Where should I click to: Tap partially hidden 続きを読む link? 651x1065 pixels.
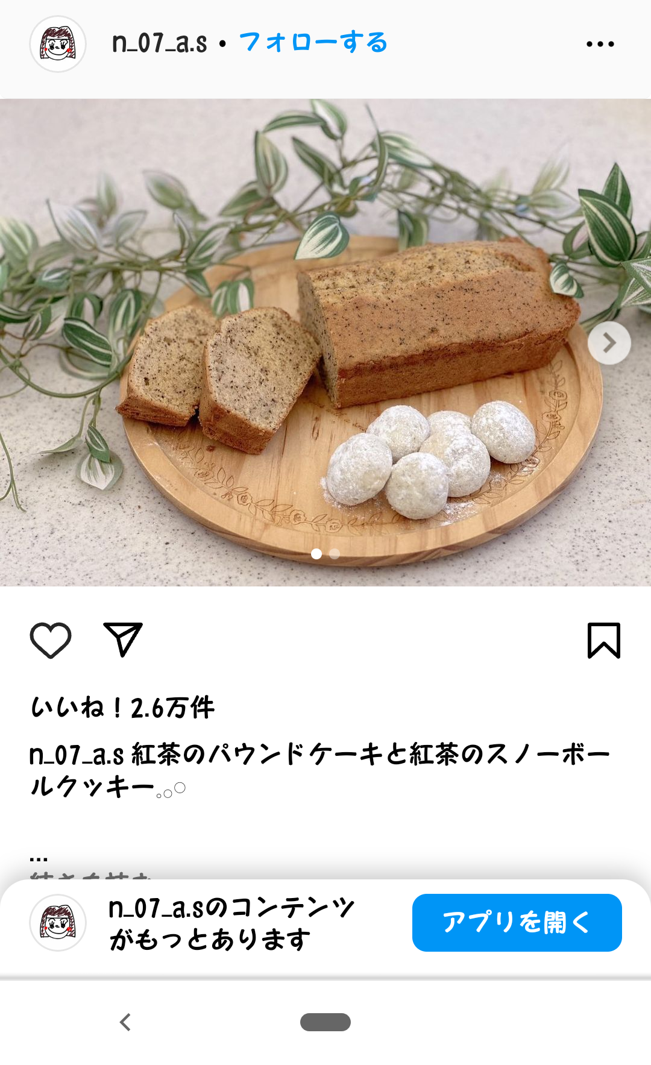click(x=90, y=875)
